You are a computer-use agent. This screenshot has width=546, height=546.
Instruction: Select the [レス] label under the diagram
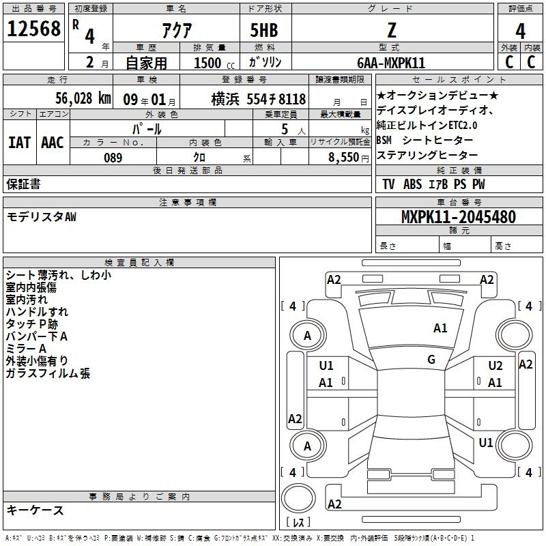(298, 523)
